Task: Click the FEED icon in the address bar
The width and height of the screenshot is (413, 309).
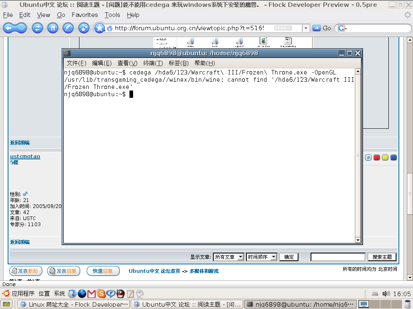Action: (x=283, y=28)
